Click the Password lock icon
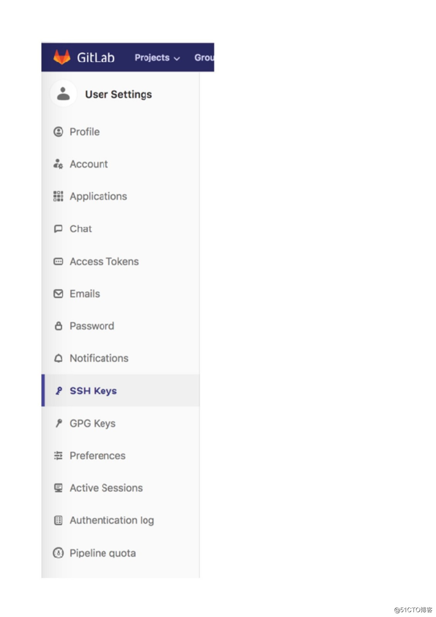Image resolution: width=436 pixels, height=617 pixels. (58, 326)
